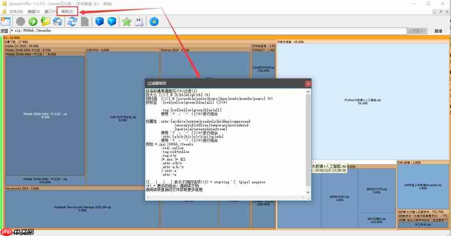Click the SpaceSniffer menu-bar app icon
This screenshot has height=236, width=451.
tap(4, 12)
